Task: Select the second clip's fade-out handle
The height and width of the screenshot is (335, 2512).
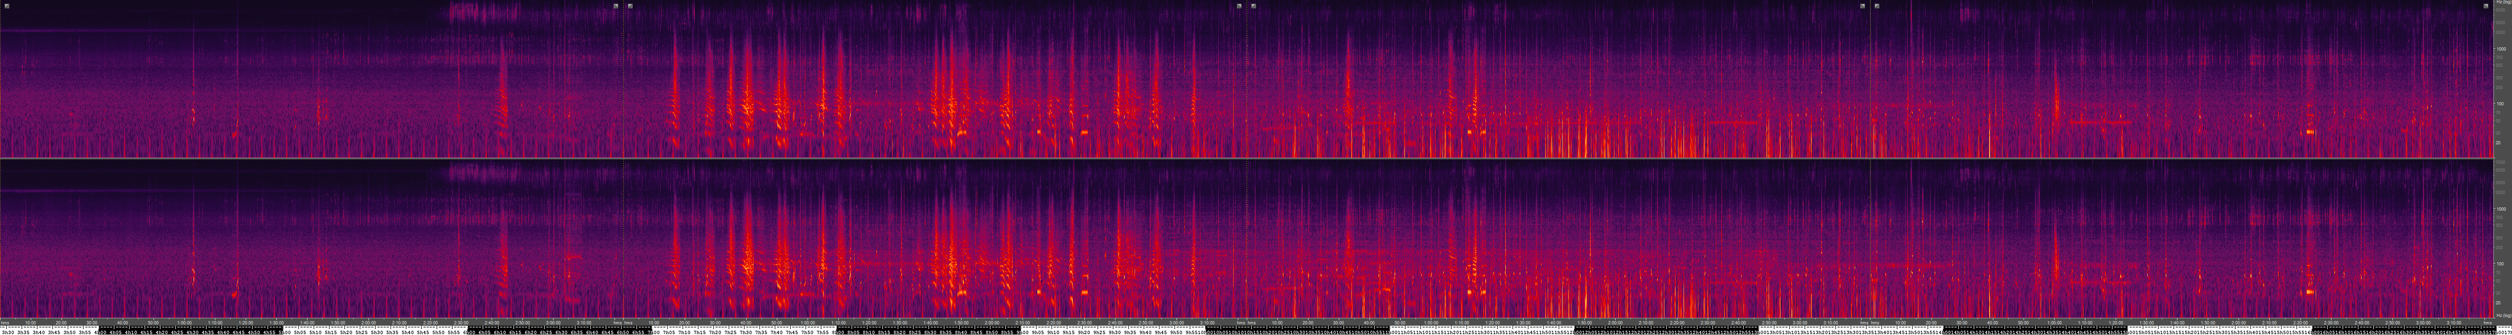Action: click(1239, 6)
